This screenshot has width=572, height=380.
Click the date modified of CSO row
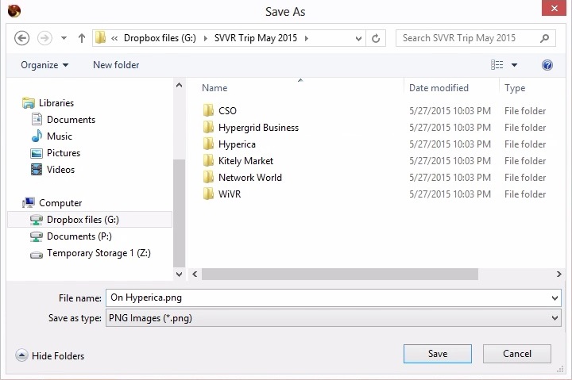(x=450, y=111)
